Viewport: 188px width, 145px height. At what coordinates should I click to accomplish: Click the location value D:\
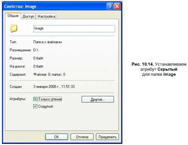click(x=36, y=50)
